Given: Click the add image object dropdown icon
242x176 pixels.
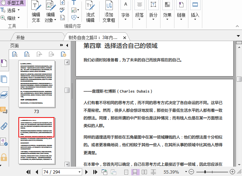Looking at the screenshot, I should 75,10.
